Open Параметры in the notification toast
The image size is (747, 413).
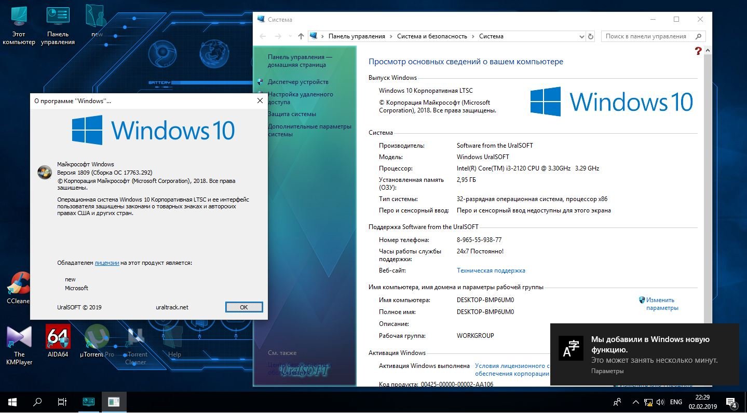coord(607,371)
